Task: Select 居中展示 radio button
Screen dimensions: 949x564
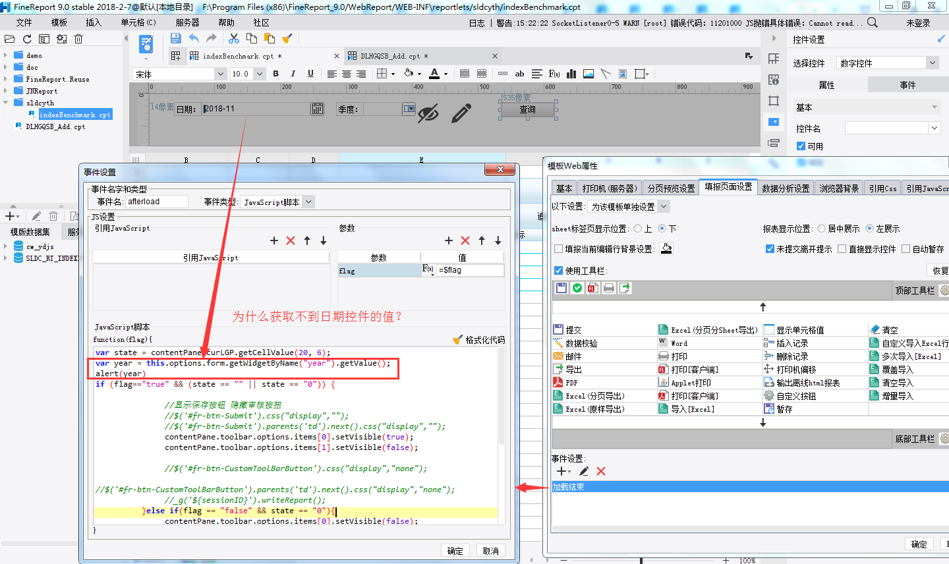Action: (821, 229)
